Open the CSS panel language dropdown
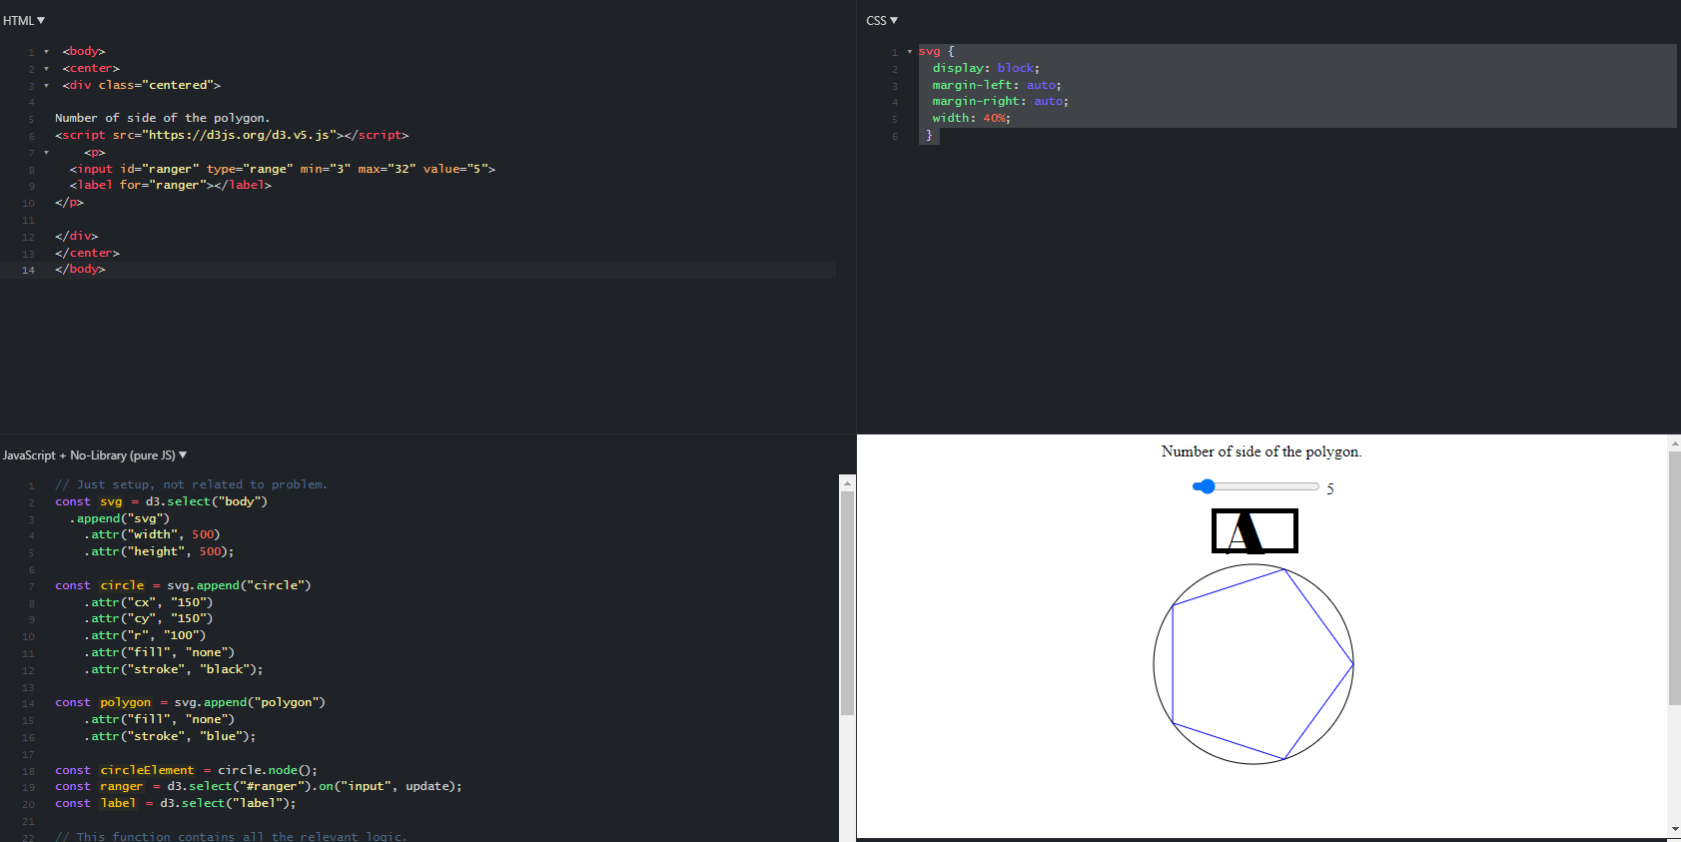 [882, 20]
